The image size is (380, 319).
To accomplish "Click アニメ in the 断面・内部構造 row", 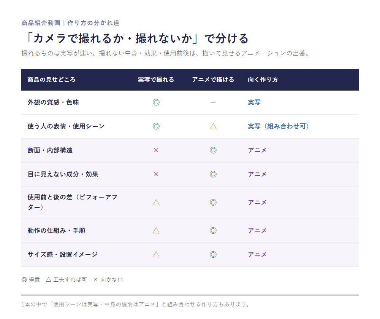I will [x=257, y=150].
